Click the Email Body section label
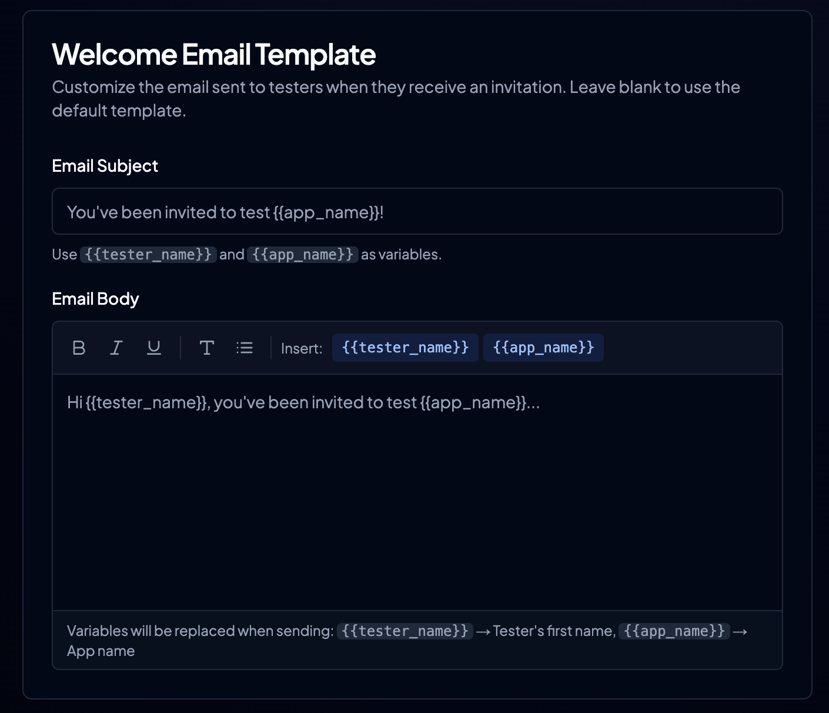The image size is (829, 713). click(x=95, y=299)
